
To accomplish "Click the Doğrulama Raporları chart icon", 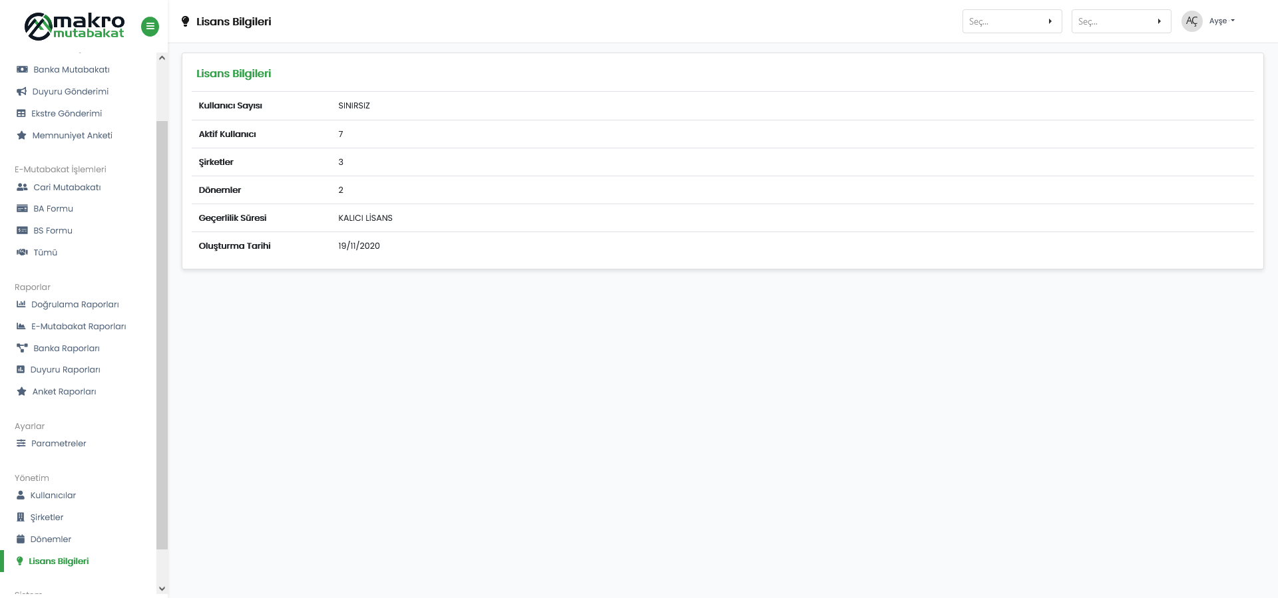I will click(x=21, y=304).
